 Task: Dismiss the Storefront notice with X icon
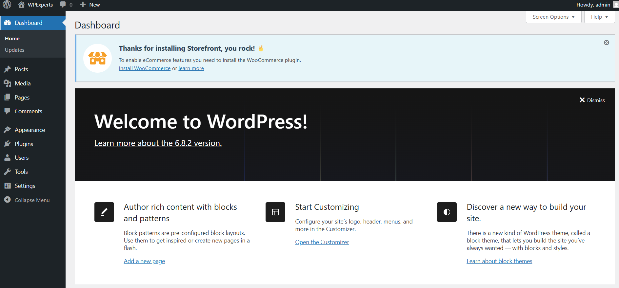click(x=607, y=43)
